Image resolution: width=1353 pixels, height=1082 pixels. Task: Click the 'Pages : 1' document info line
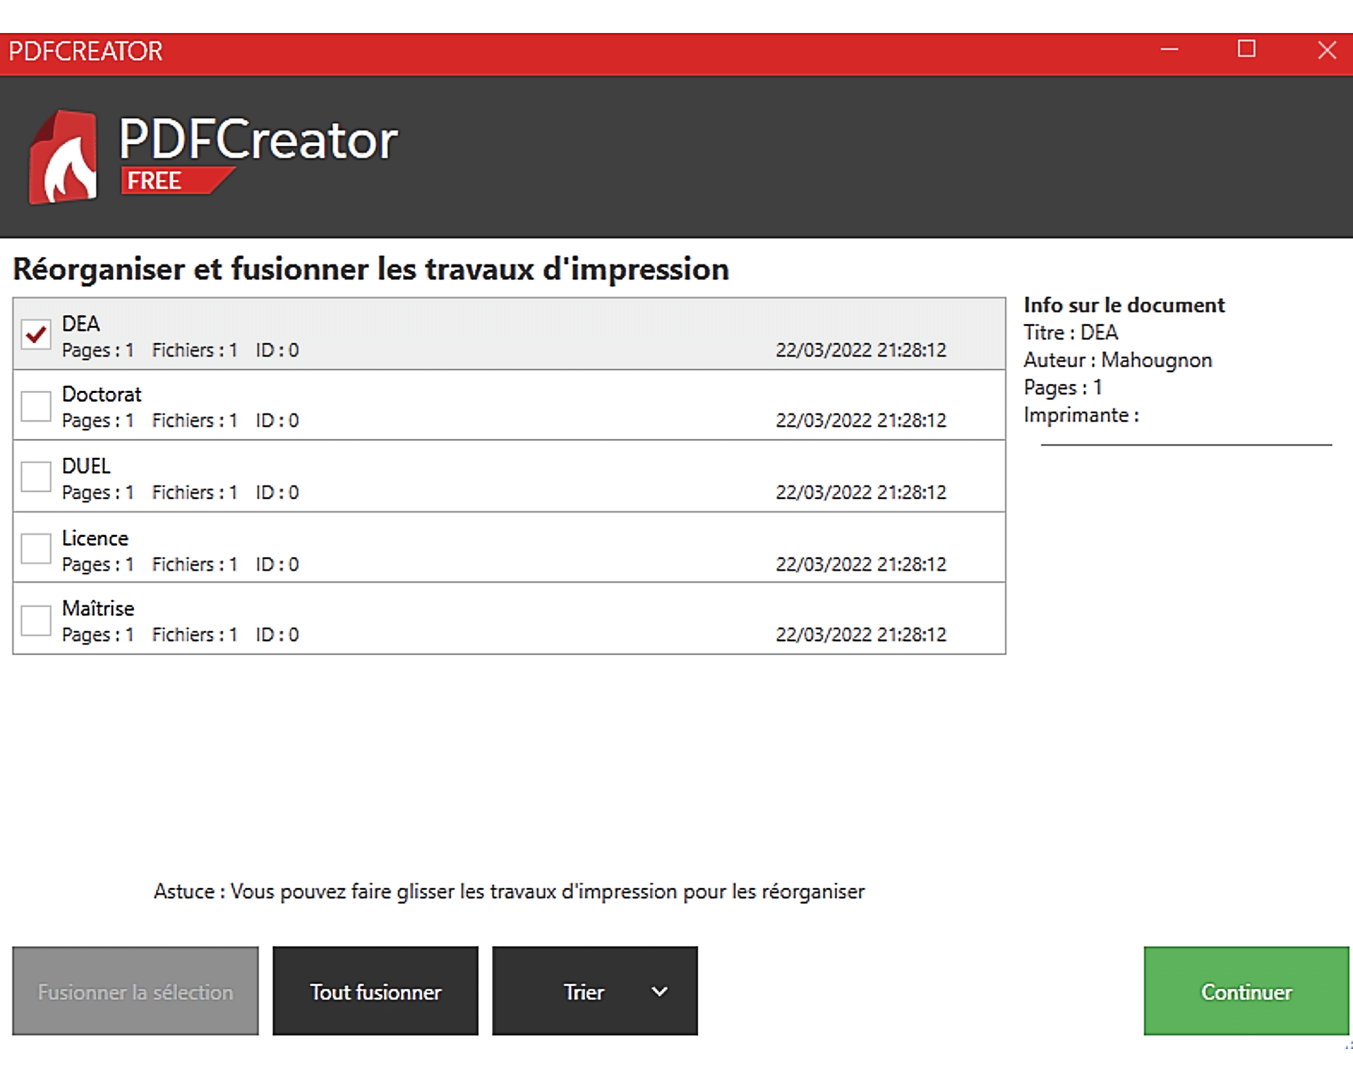coord(1063,387)
